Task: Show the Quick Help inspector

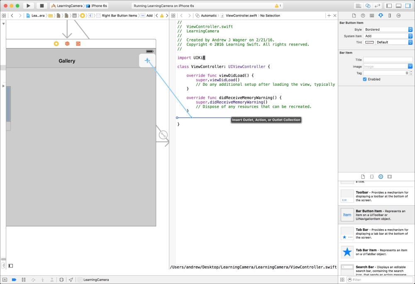Action: (x=363, y=15)
